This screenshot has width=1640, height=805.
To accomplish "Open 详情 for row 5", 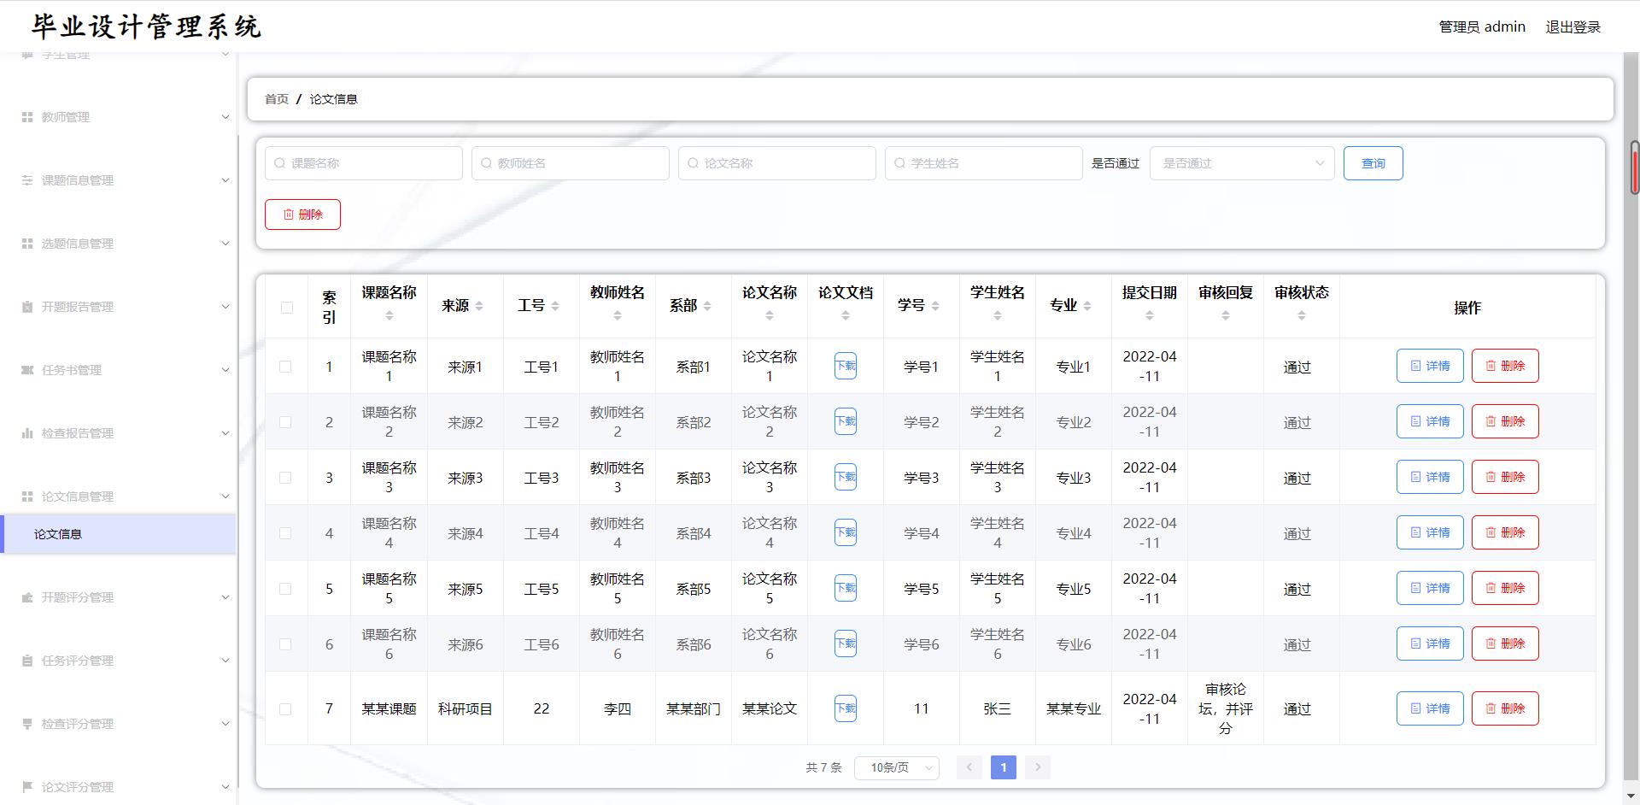I will (x=1430, y=588).
